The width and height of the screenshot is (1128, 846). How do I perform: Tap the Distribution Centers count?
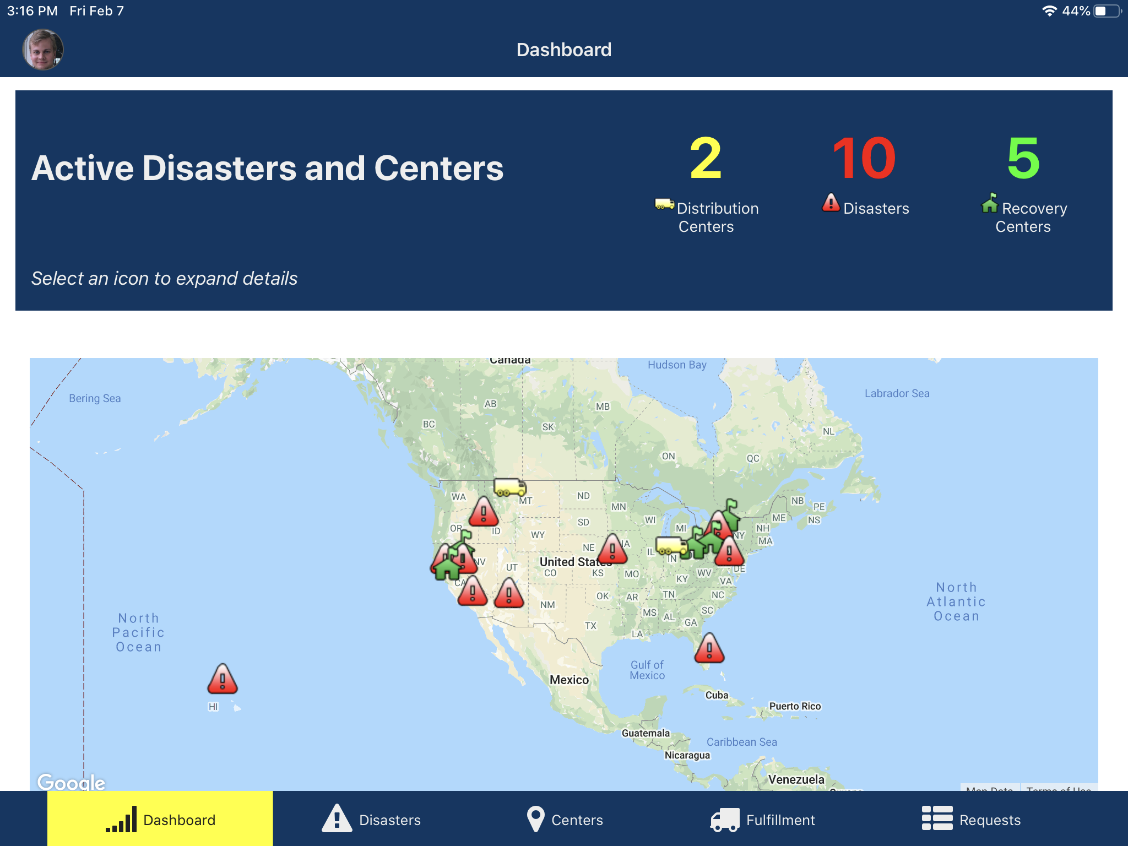pos(706,159)
